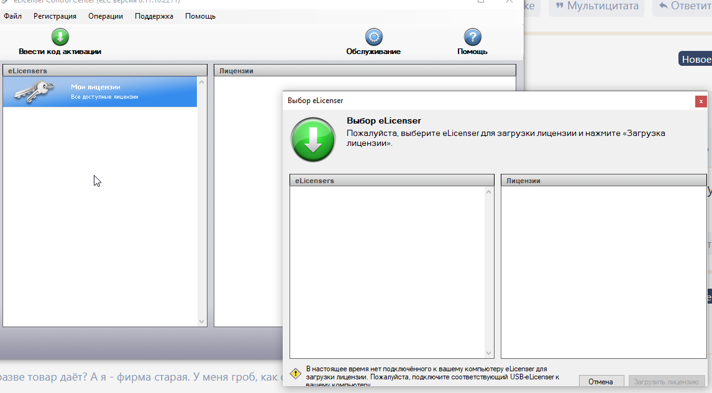The width and height of the screenshot is (712, 393).
Task: Click the warning text about no connected eLicenser
Action: click(x=433, y=377)
